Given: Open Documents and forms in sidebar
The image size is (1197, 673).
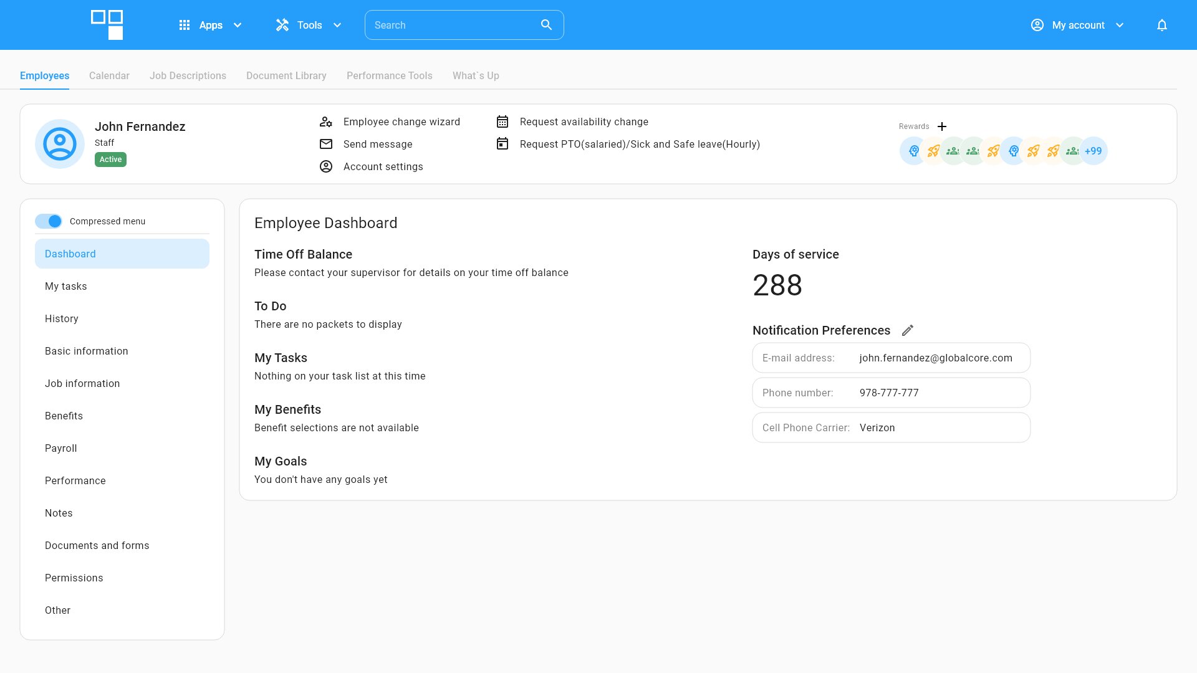Looking at the screenshot, I should (x=97, y=545).
